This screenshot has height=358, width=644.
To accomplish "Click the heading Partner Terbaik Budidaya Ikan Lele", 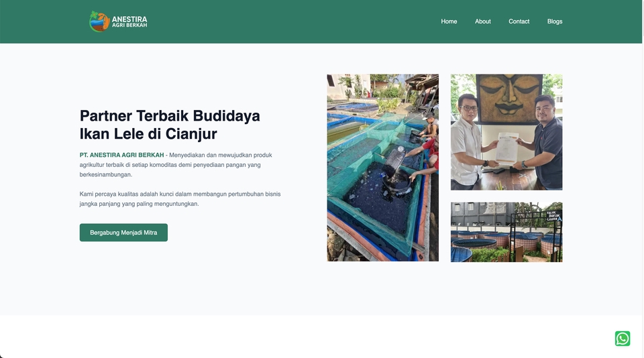I will click(x=170, y=125).
